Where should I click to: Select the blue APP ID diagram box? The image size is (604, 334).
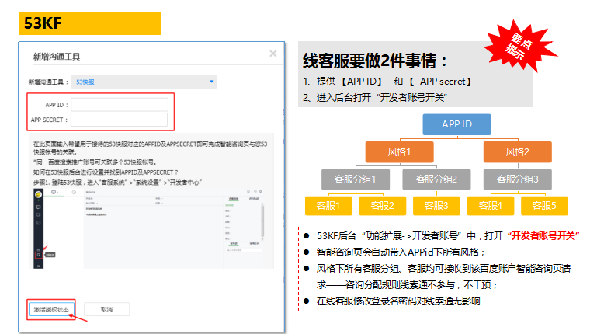click(456, 124)
